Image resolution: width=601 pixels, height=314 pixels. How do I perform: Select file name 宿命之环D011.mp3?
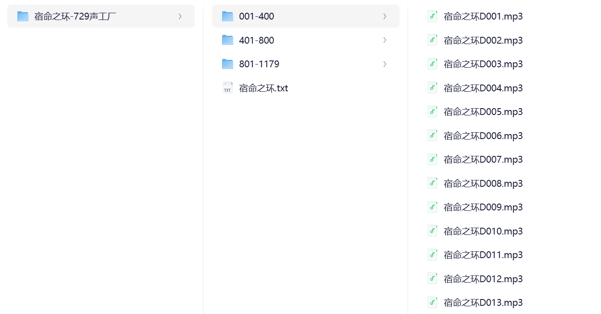click(x=483, y=255)
